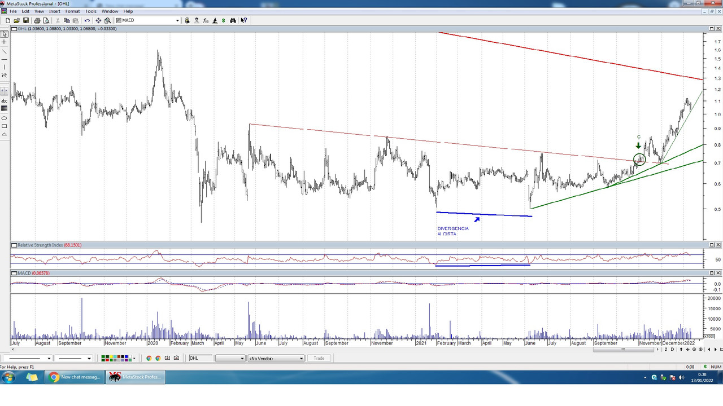Open the Window menu
The height and width of the screenshot is (406, 723).
click(x=110, y=11)
